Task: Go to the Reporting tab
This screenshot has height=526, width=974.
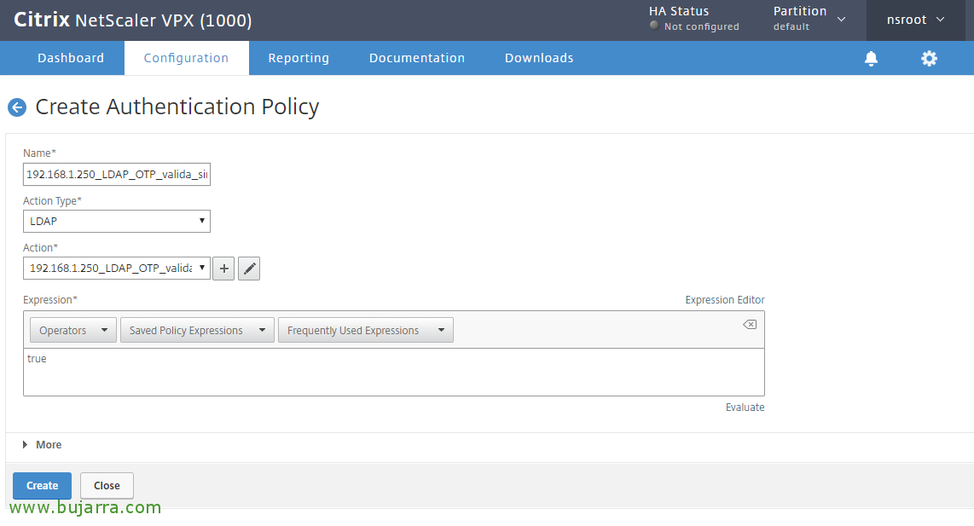Action: pyautogui.click(x=299, y=58)
